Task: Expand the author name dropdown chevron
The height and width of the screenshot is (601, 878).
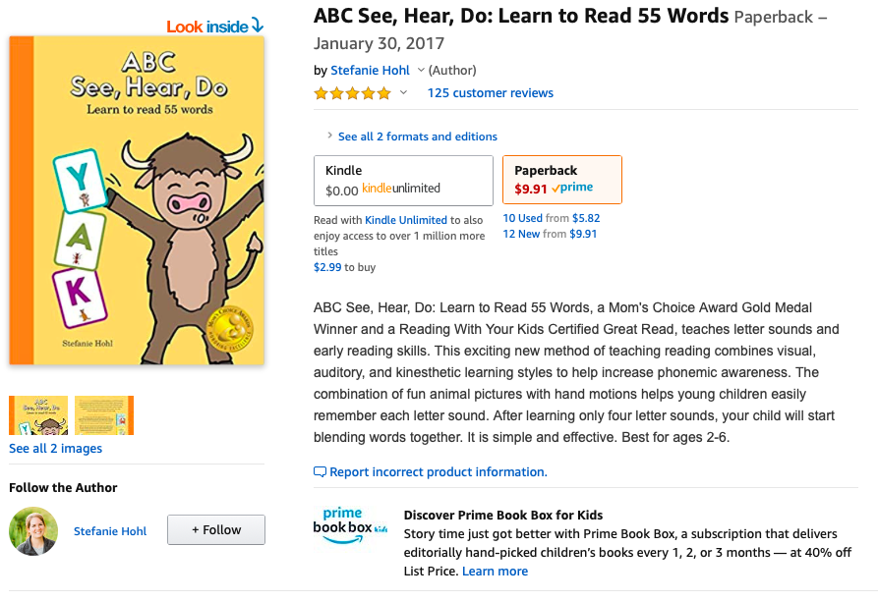Action: point(421,71)
